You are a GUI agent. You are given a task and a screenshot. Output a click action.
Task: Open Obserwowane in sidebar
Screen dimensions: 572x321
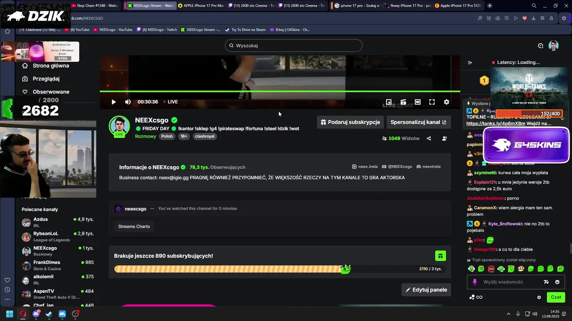pyautogui.click(x=46, y=92)
